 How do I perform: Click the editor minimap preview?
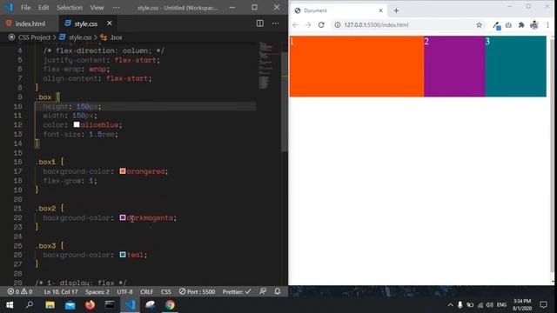(x=265, y=66)
